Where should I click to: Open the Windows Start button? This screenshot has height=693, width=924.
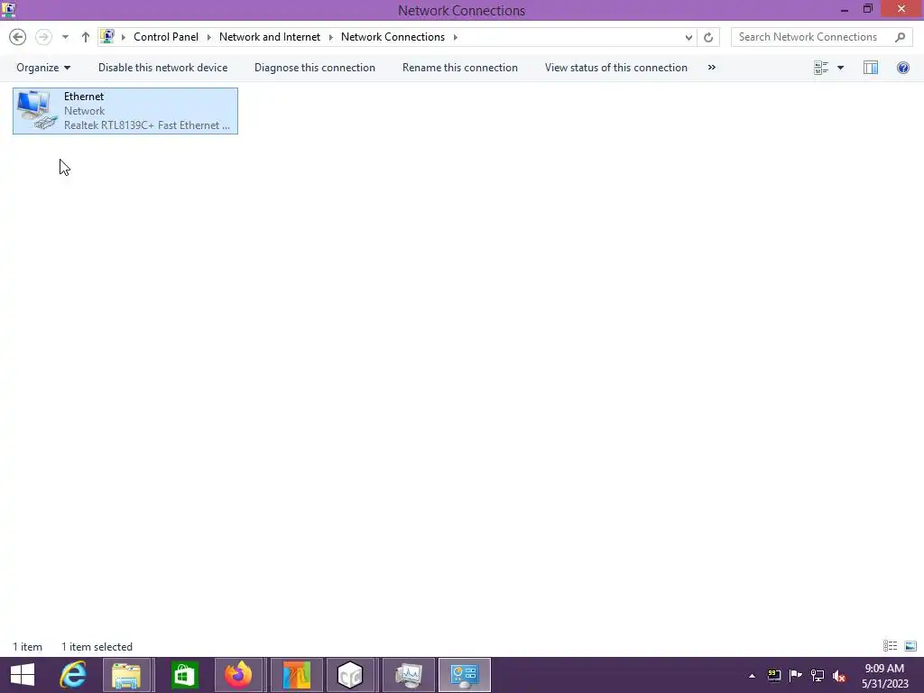pos(23,675)
